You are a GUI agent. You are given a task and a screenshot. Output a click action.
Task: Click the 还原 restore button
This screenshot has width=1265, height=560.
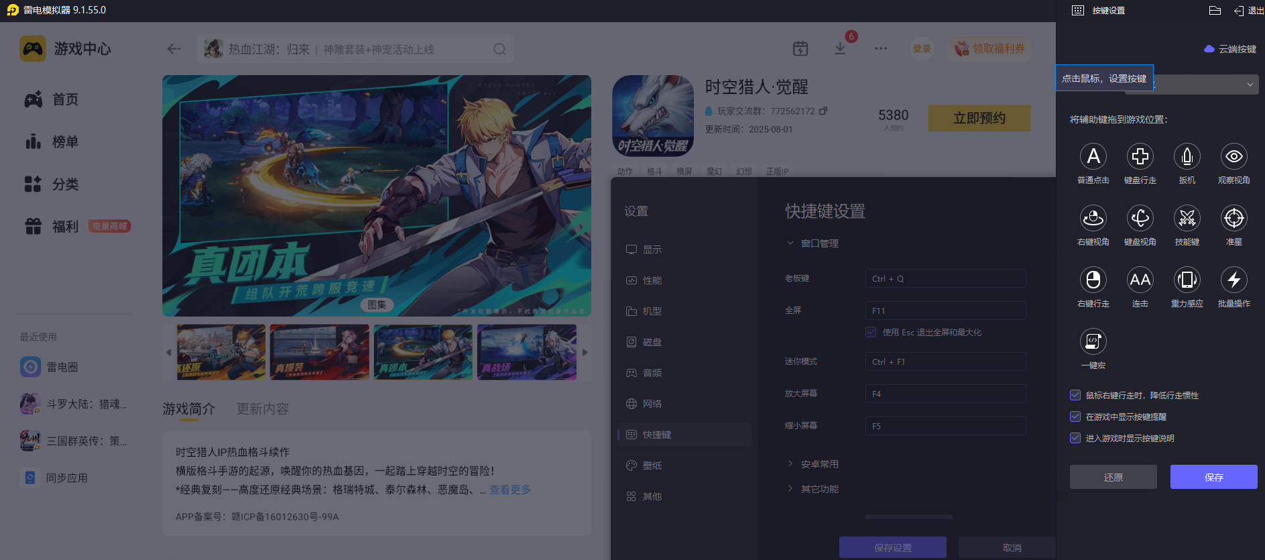point(1113,477)
